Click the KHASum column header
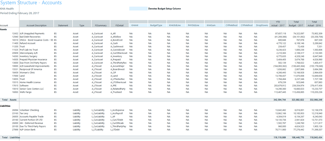Viewport: 325px width, 141px height. [x=214, y=25]
